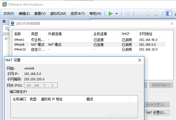176x120 pixels.
Task: Click the 移除网络(O) button
Action: 161,85
